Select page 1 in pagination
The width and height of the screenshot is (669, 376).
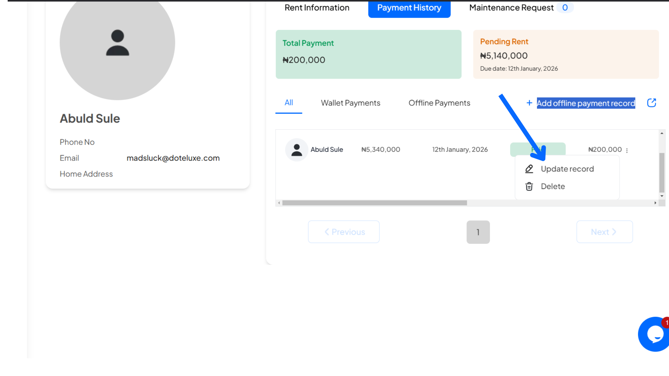point(477,232)
